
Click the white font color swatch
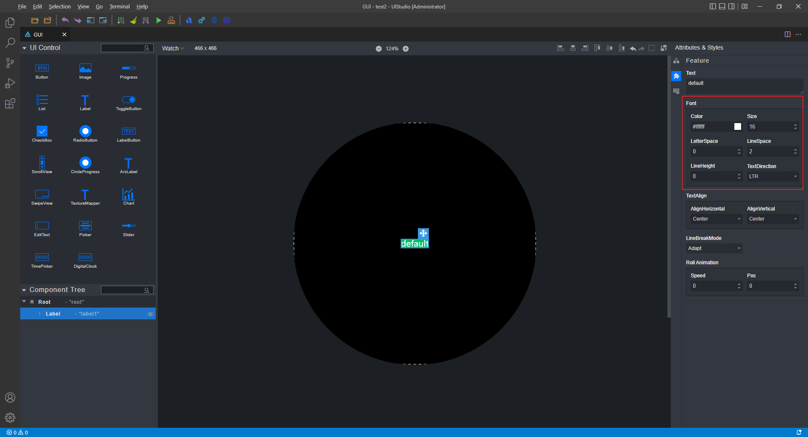[737, 126]
